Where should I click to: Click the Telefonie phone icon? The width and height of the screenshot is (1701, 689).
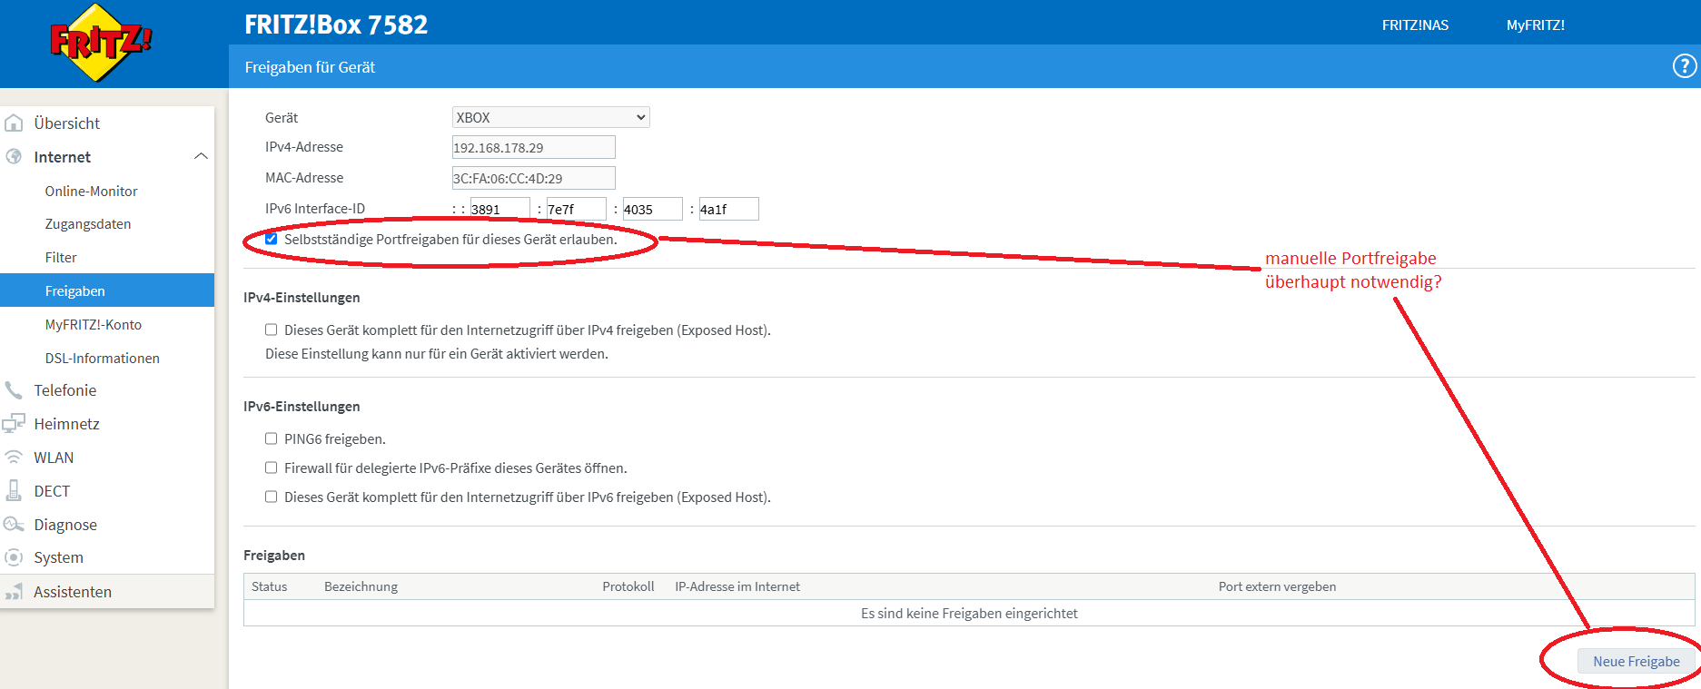click(x=14, y=390)
